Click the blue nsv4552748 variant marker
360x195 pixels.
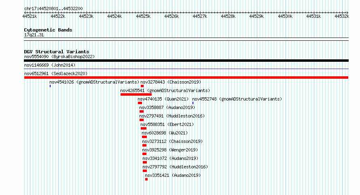tap(193, 103)
